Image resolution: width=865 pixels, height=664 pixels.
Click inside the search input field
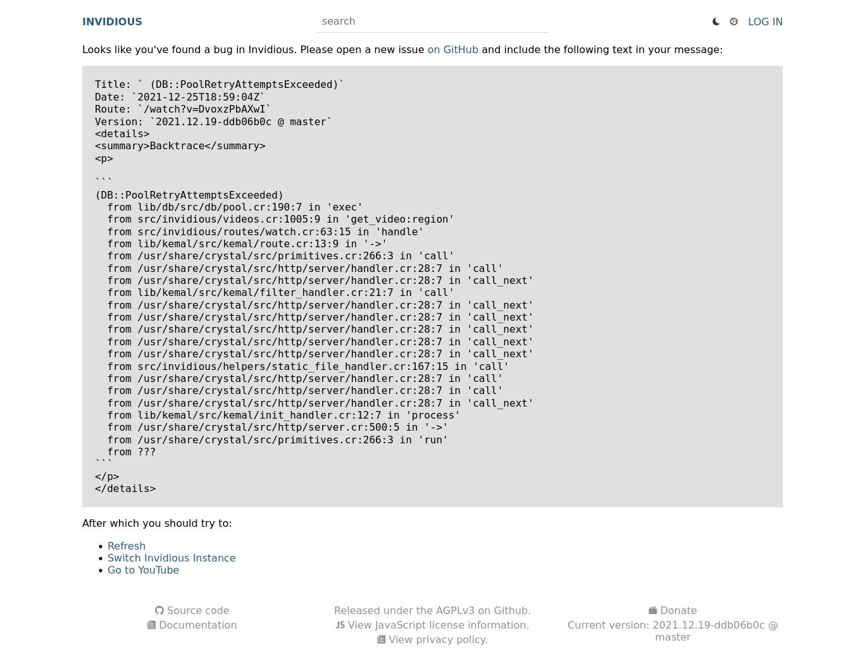tap(432, 21)
